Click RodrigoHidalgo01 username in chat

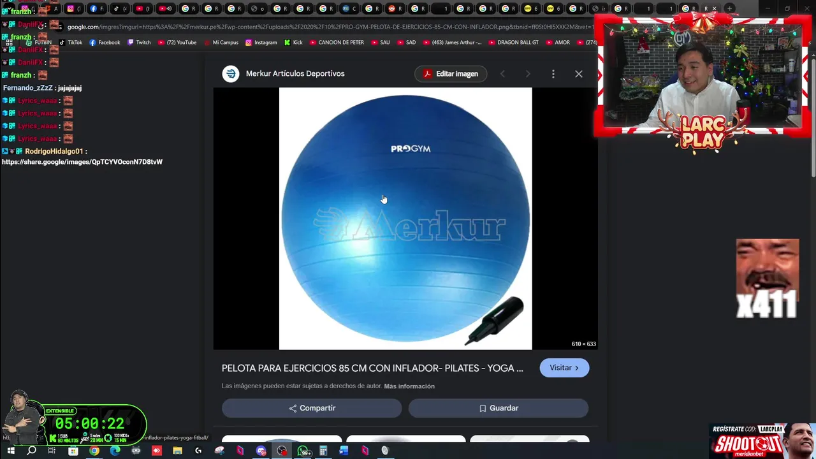[x=54, y=152]
